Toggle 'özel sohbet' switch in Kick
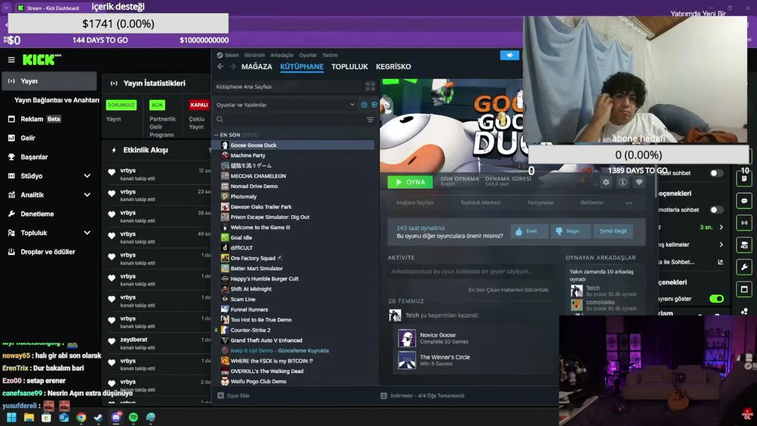 716,173
